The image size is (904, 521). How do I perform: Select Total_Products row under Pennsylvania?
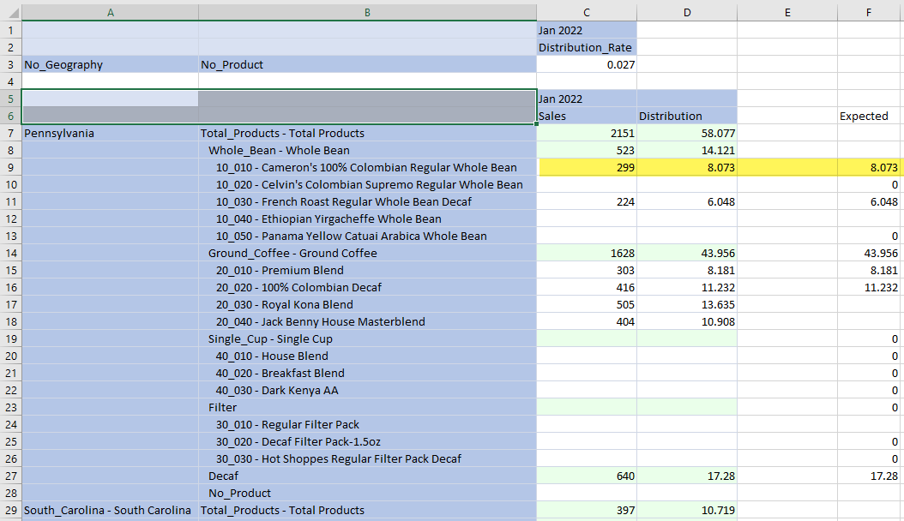367,133
